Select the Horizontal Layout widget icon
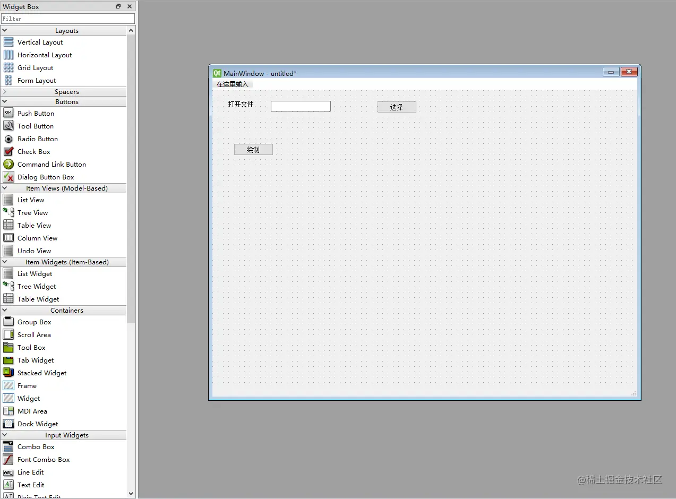This screenshot has height=499, width=676. coord(8,55)
